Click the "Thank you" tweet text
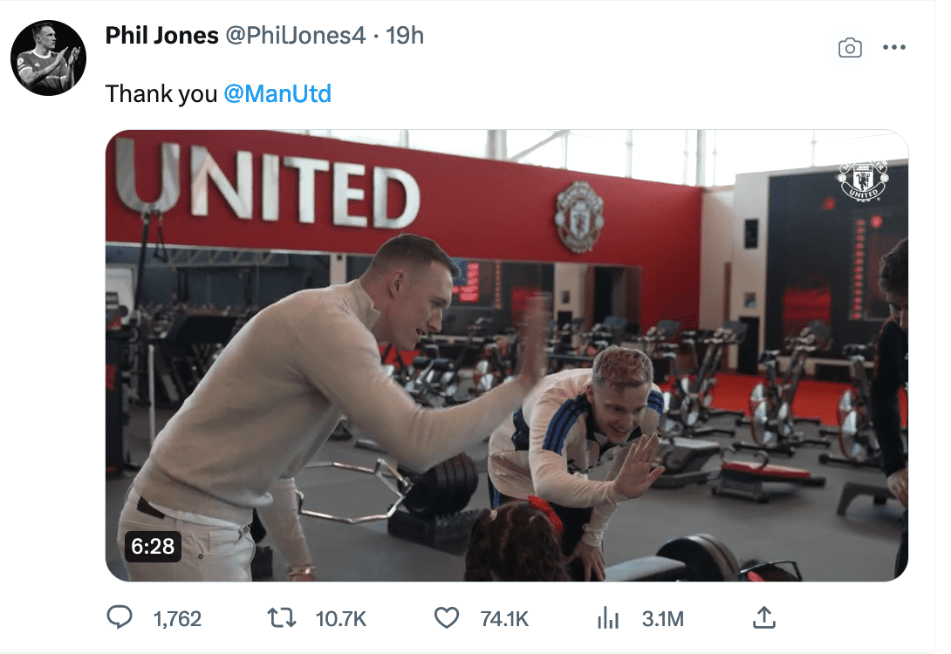This screenshot has height=654, width=951. [x=161, y=94]
